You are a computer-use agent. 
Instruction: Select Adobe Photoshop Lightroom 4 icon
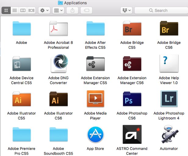[169, 99]
